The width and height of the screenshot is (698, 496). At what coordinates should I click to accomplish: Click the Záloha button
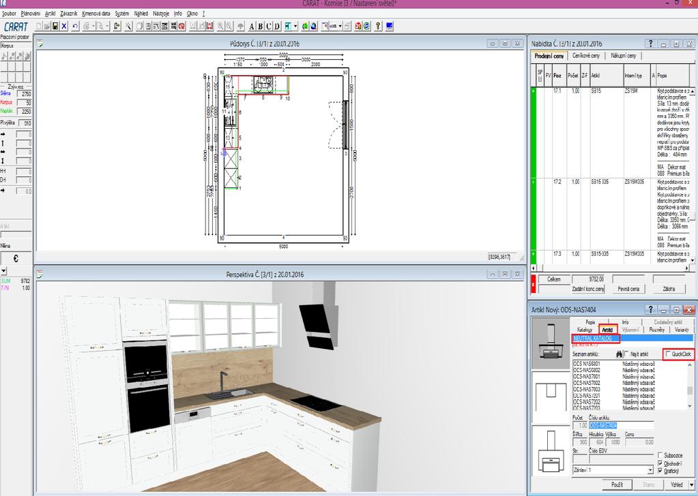click(x=669, y=289)
